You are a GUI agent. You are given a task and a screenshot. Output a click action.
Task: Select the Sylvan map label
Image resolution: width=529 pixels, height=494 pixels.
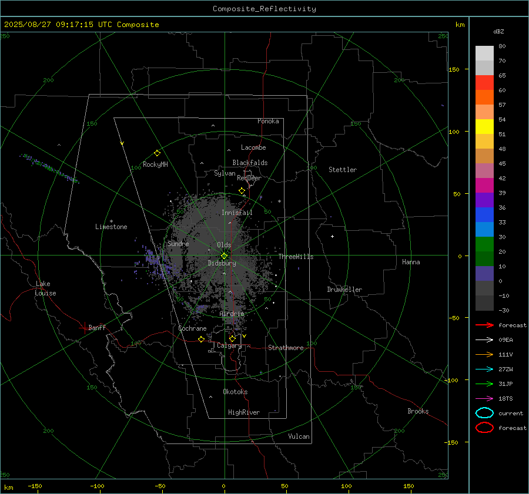tap(225, 173)
